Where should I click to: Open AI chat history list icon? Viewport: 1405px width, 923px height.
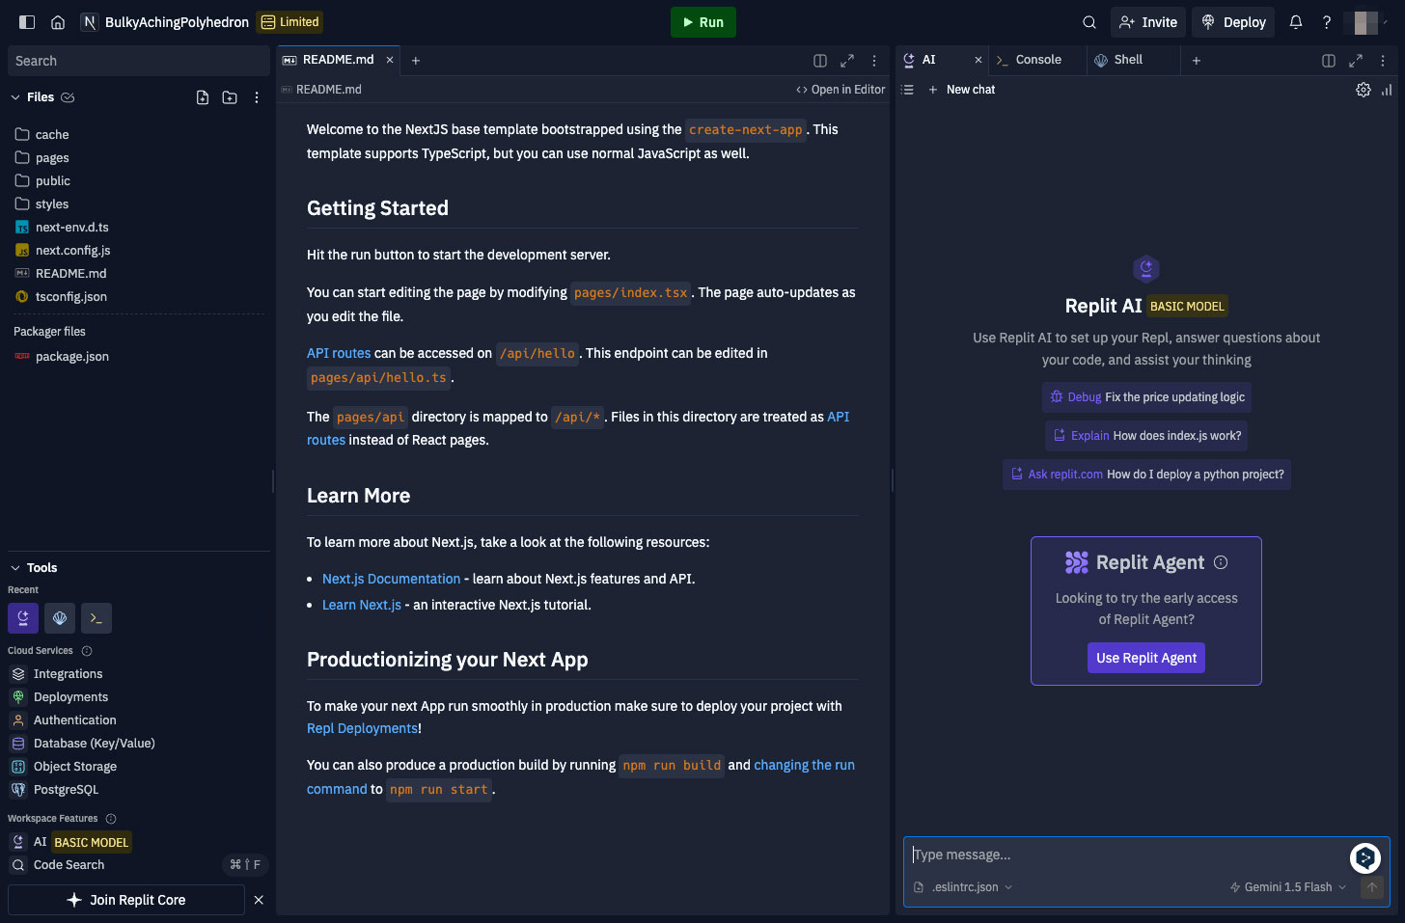907,90
